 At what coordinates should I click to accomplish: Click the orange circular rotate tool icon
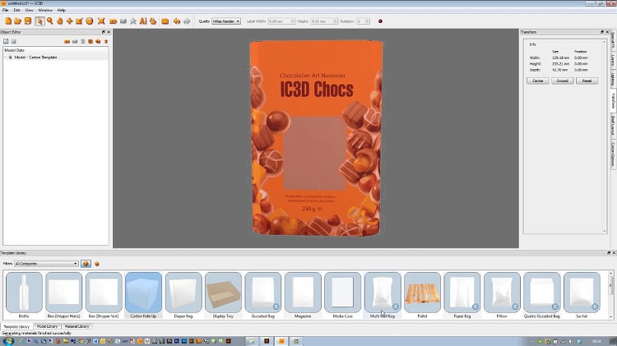(90, 21)
